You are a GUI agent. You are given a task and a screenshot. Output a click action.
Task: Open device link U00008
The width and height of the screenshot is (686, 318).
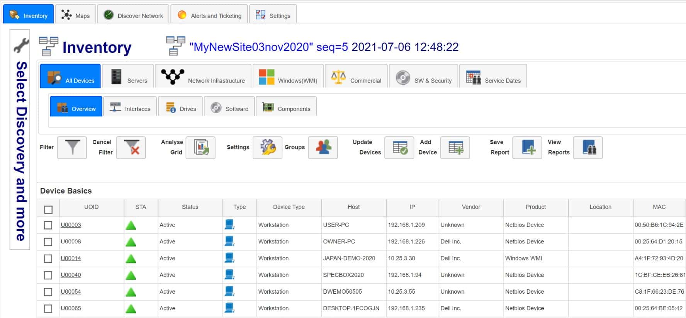(x=71, y=241)
